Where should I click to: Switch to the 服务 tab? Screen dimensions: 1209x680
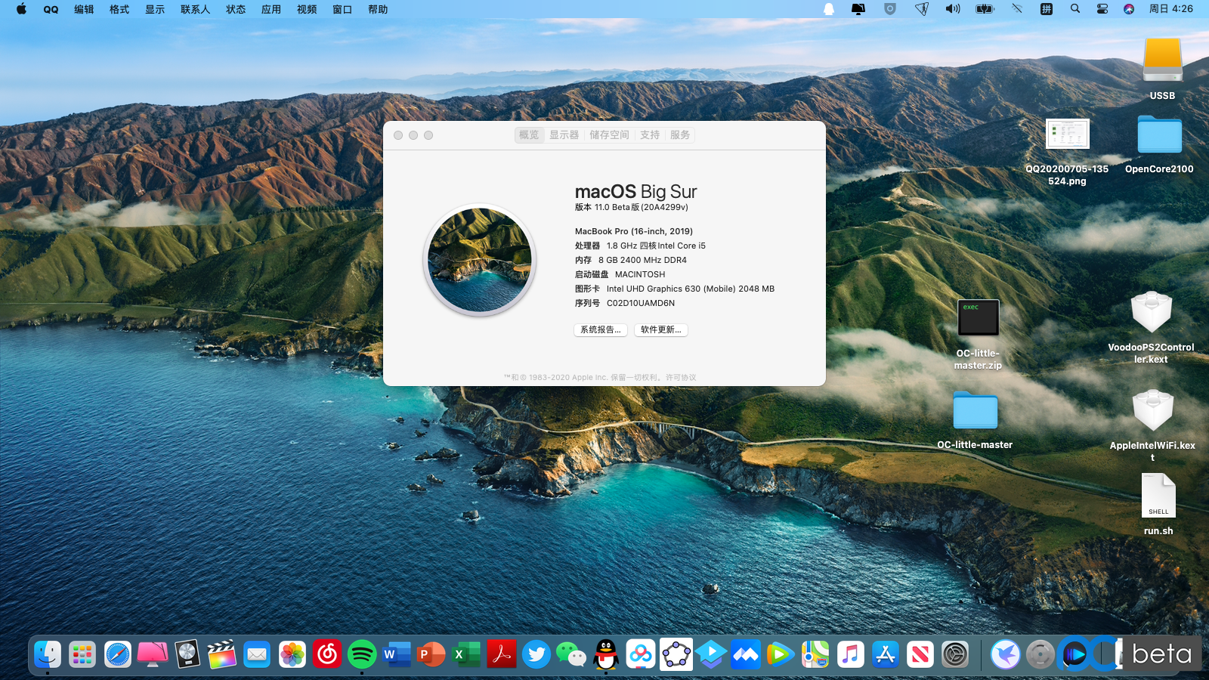[x=680, y=134]
